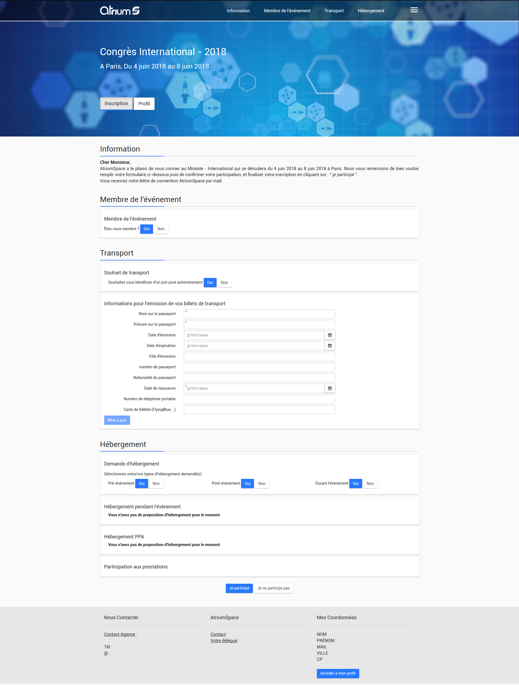519x685 pixels.
Task: Open the Votre délégué link
Action: tap(224, 640)
